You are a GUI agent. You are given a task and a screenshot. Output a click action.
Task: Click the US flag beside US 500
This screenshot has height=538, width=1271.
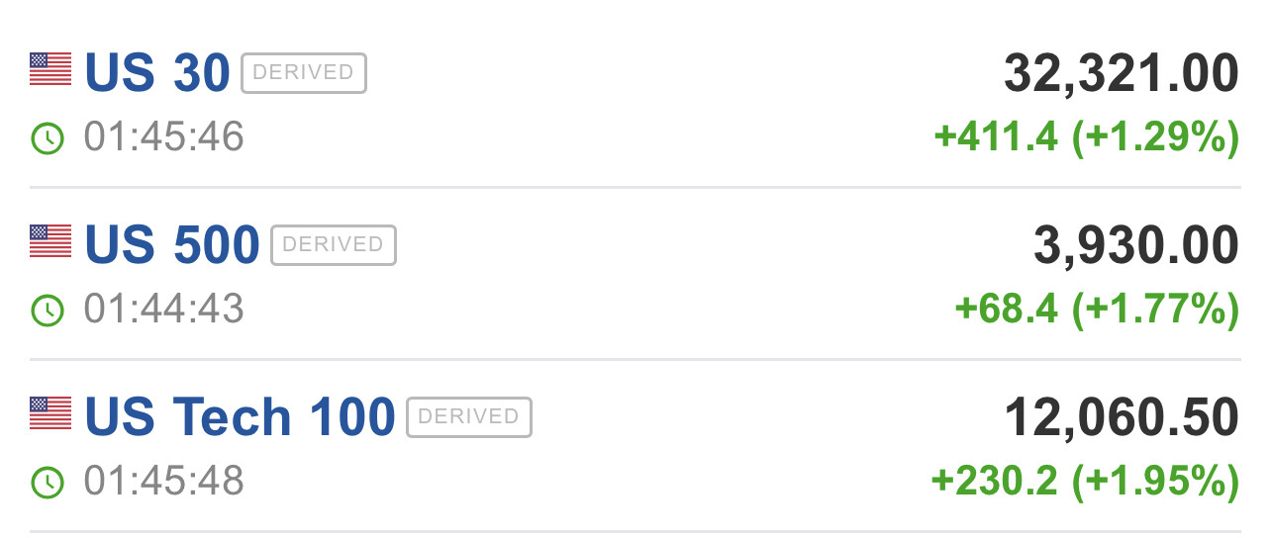(x=50, y=241)
